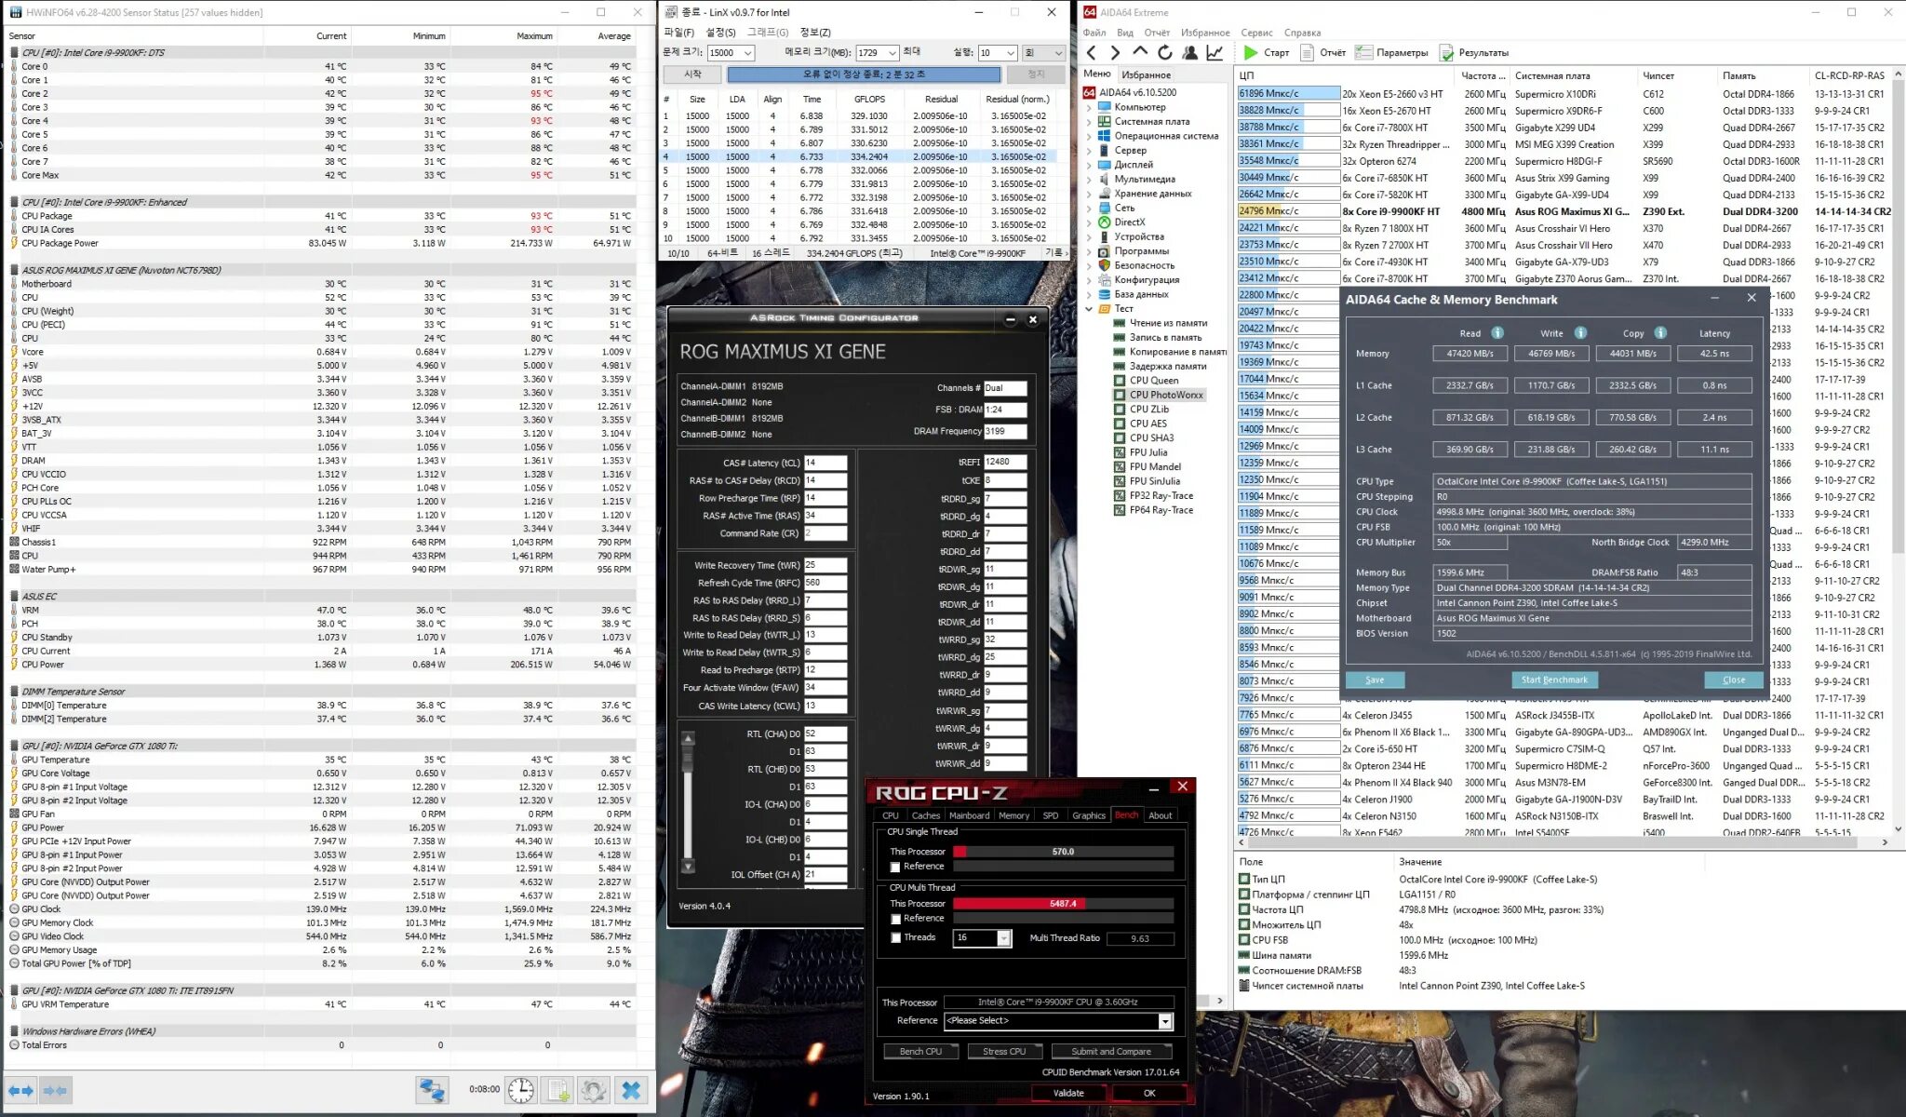Click HWiNFO expand columns arrows icon

pyautogui.click(x=21, y=1090)
